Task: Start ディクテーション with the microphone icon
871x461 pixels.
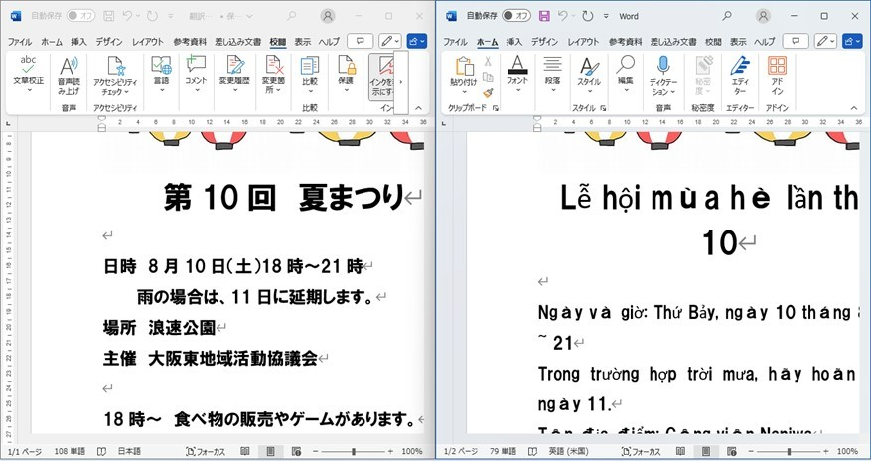Action: [662, 68]
